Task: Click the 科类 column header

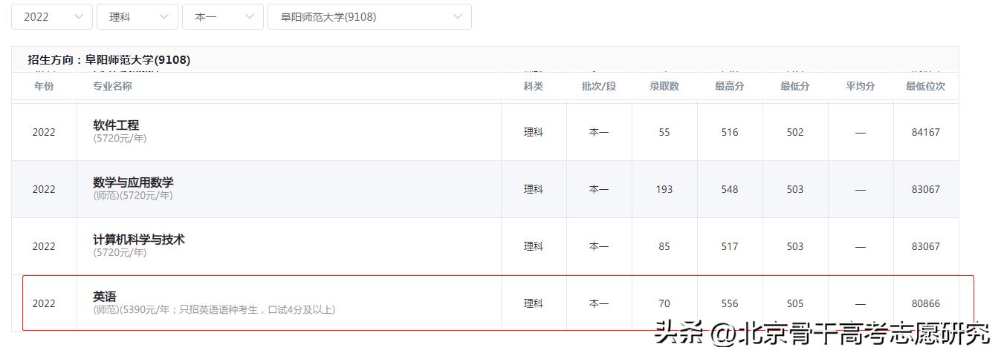Action: (534, 86)
